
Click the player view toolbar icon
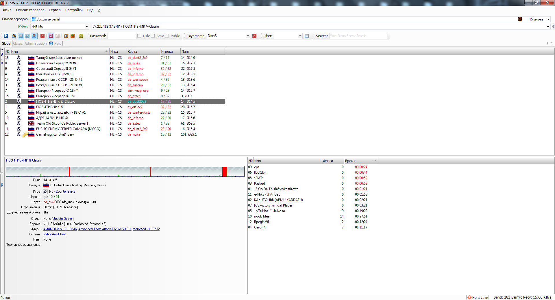(34, 36)
